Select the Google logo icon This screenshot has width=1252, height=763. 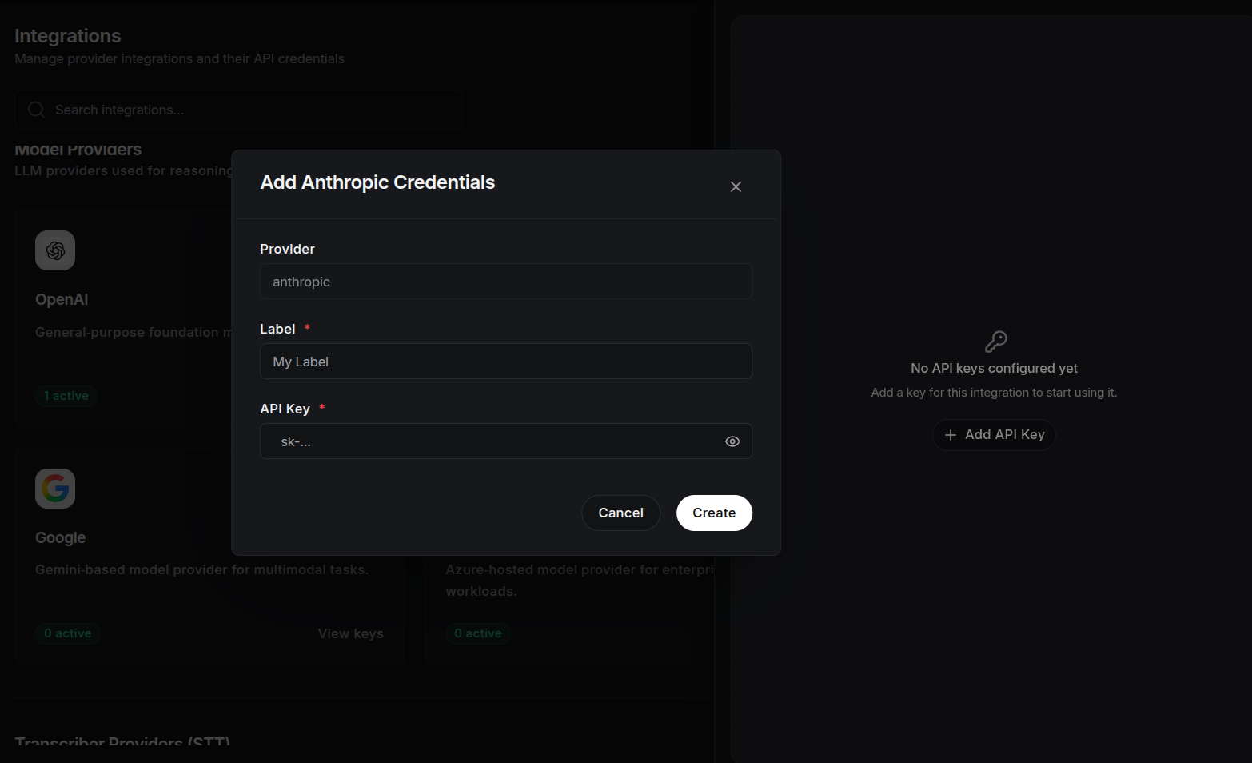(x=55, y=489)
